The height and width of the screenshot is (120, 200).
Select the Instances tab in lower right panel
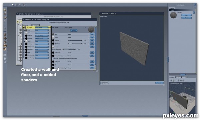coord(178,77)
